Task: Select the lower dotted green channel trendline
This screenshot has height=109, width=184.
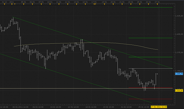Action: [x=76, y=78]
